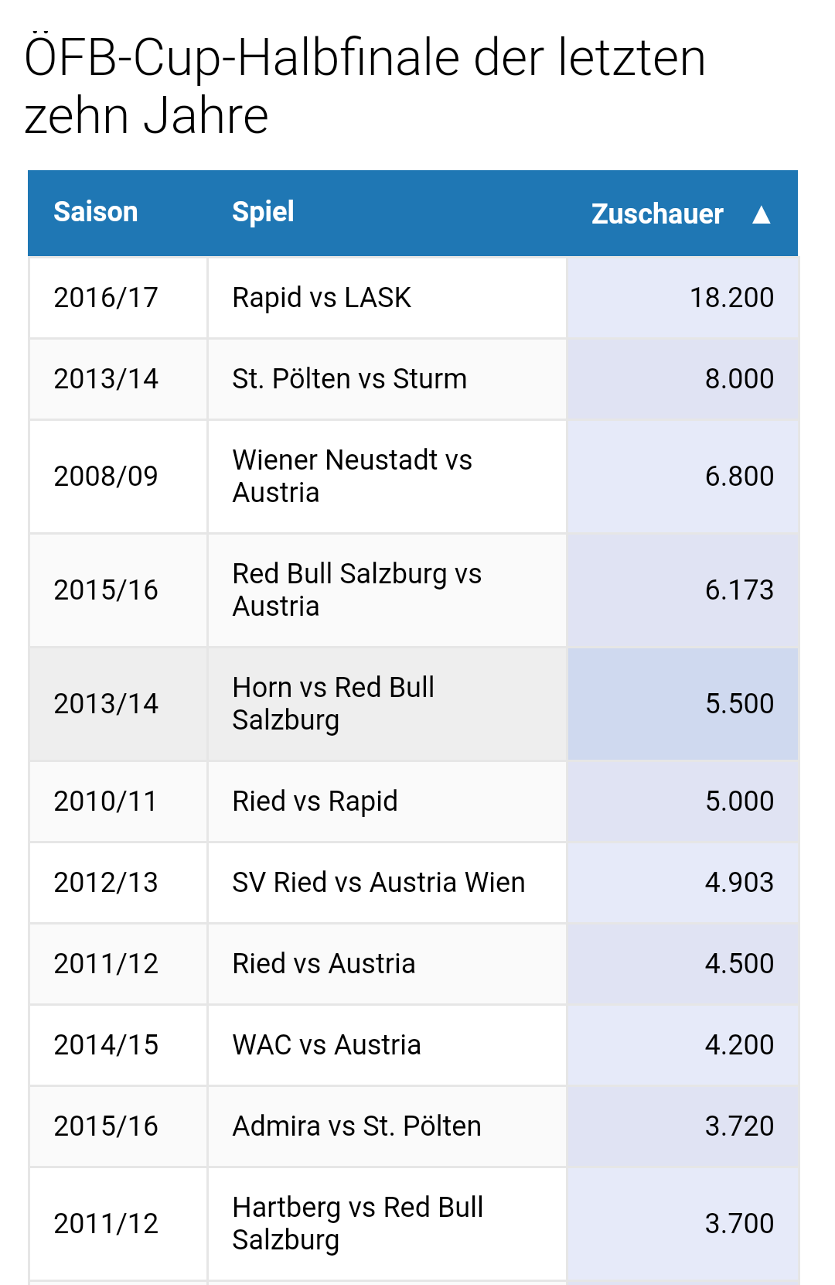The height and width of the screenshot is (1285, 835).
Task: Click the 6.173 attendance value
Action: 739,590
